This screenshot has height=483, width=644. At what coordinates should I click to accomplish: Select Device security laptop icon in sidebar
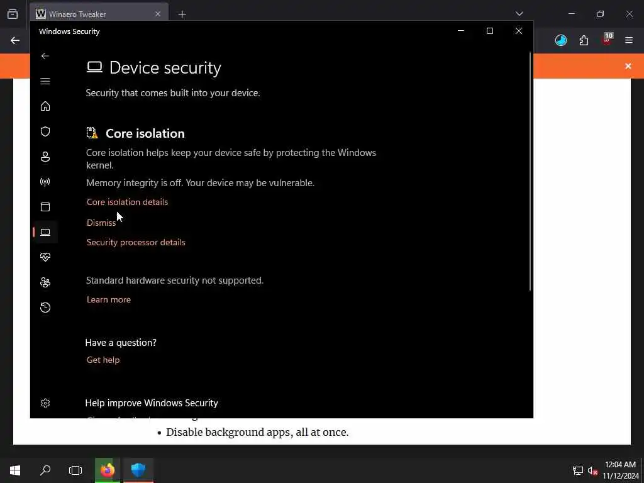(45, 232)
